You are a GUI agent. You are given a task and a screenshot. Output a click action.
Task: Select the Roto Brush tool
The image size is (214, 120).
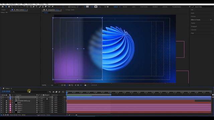49,7
